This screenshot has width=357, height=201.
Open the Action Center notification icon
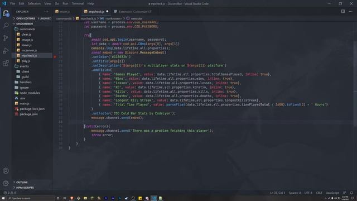[352, 198]
